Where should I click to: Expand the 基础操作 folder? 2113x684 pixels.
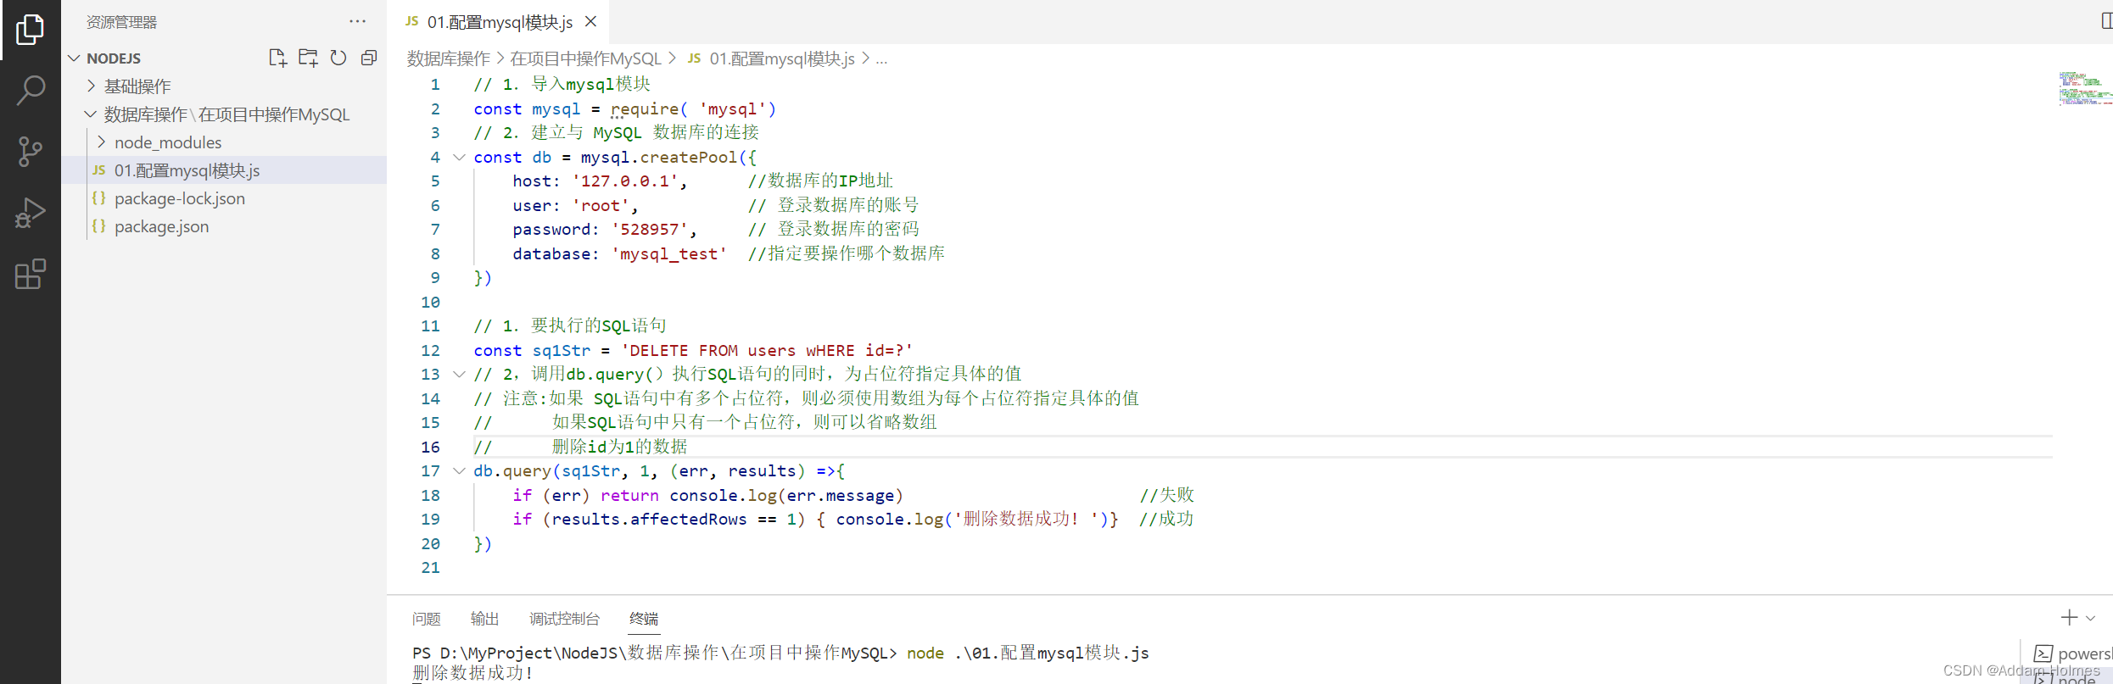(92, 86)
